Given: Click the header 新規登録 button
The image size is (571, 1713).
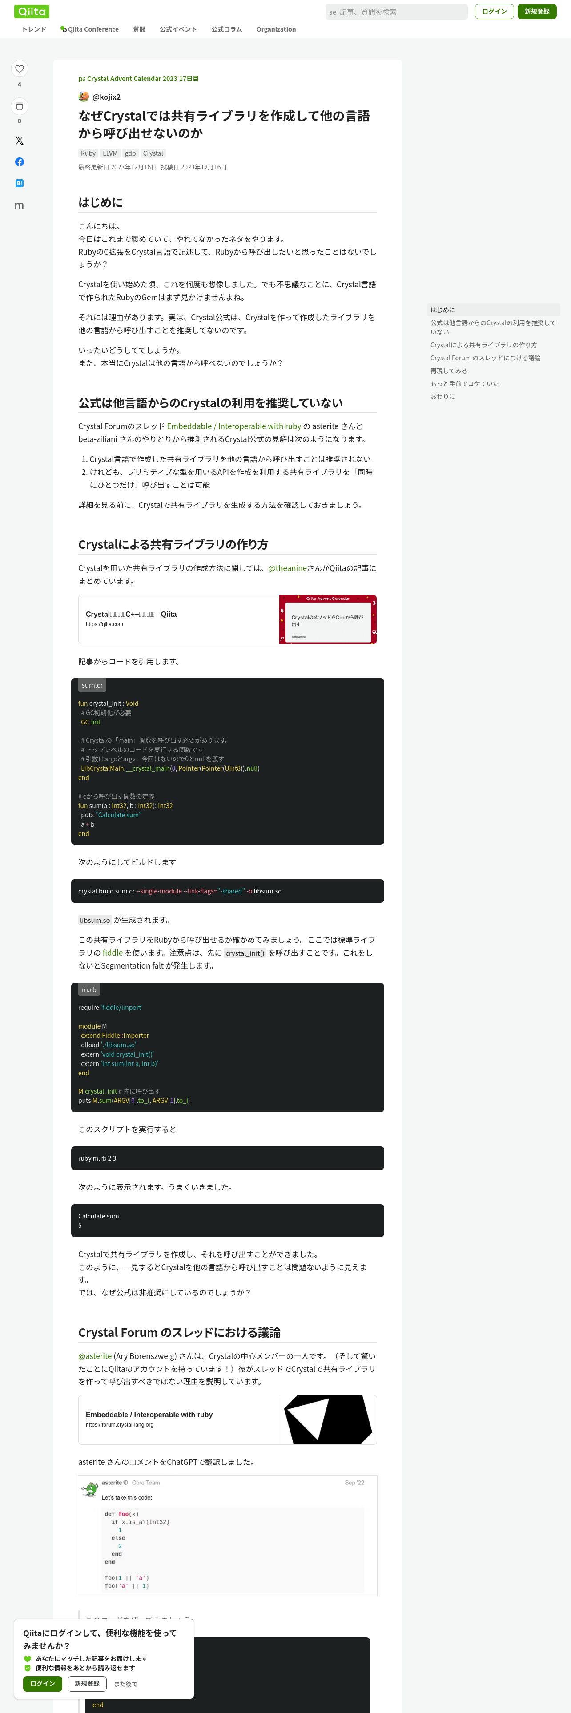Looking at the screenshot, I should click(536, 11).
